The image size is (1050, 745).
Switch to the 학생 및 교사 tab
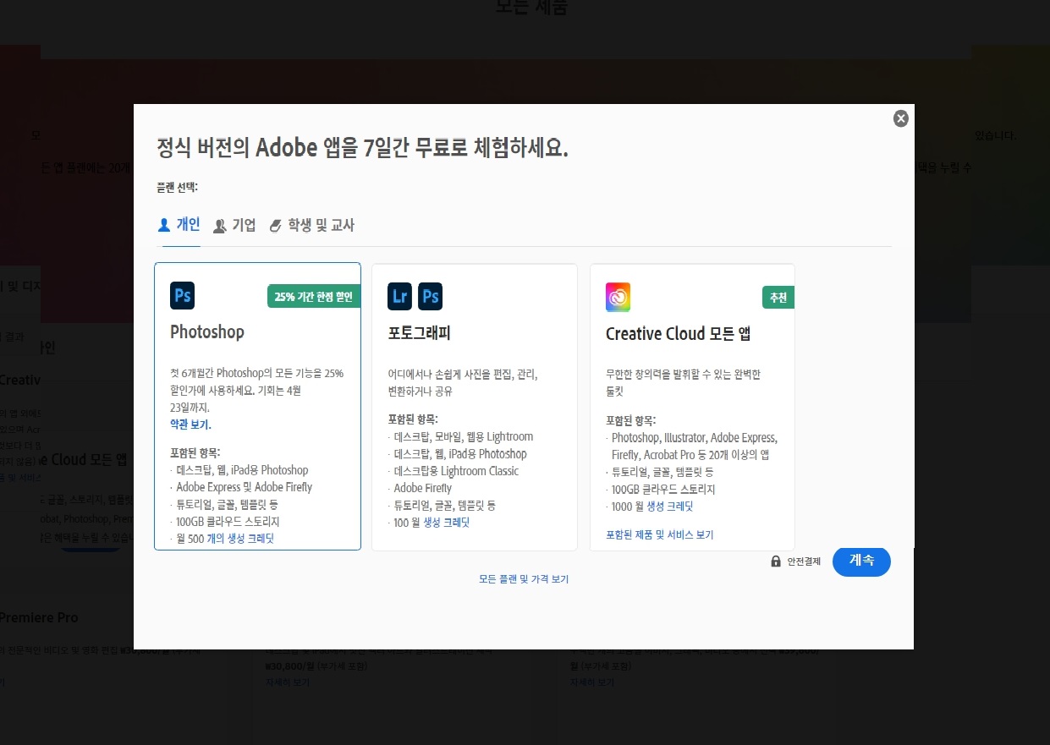311,226
